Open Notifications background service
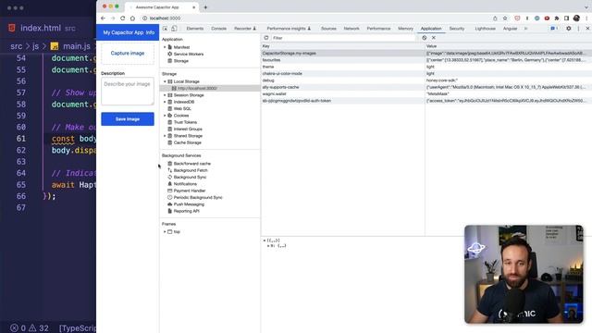The image size is (592, 333). click(185, 184)
